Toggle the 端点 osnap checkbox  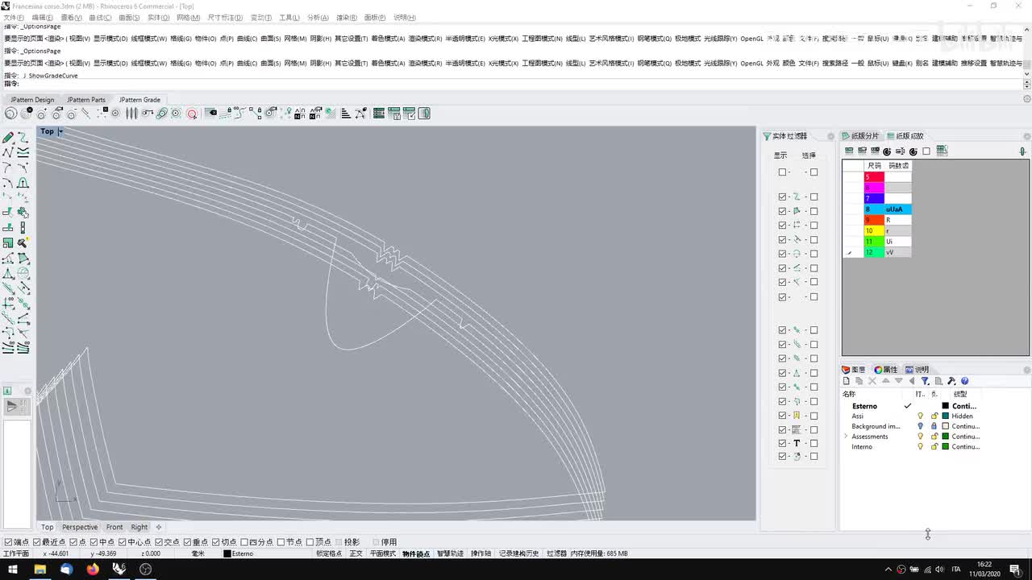tap(8, 542)
